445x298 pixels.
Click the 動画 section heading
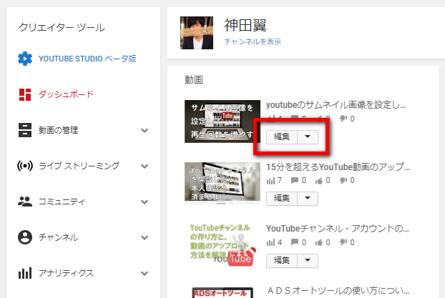pos(194,80)
